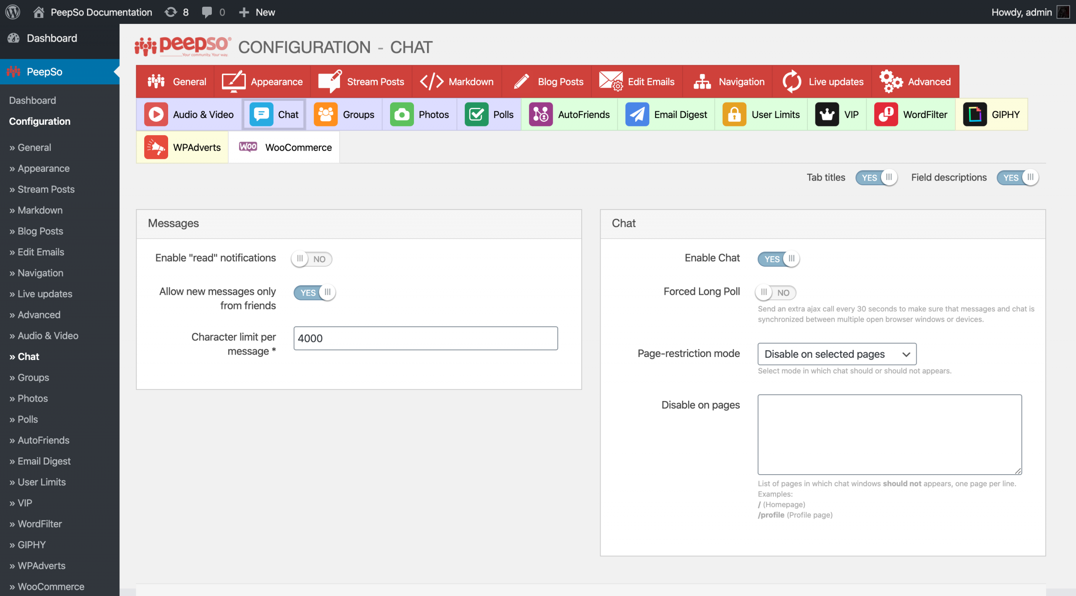Select the WordFilter red icon
Image resolution: width=1076 pixels, height=596 pixels.
886,114
